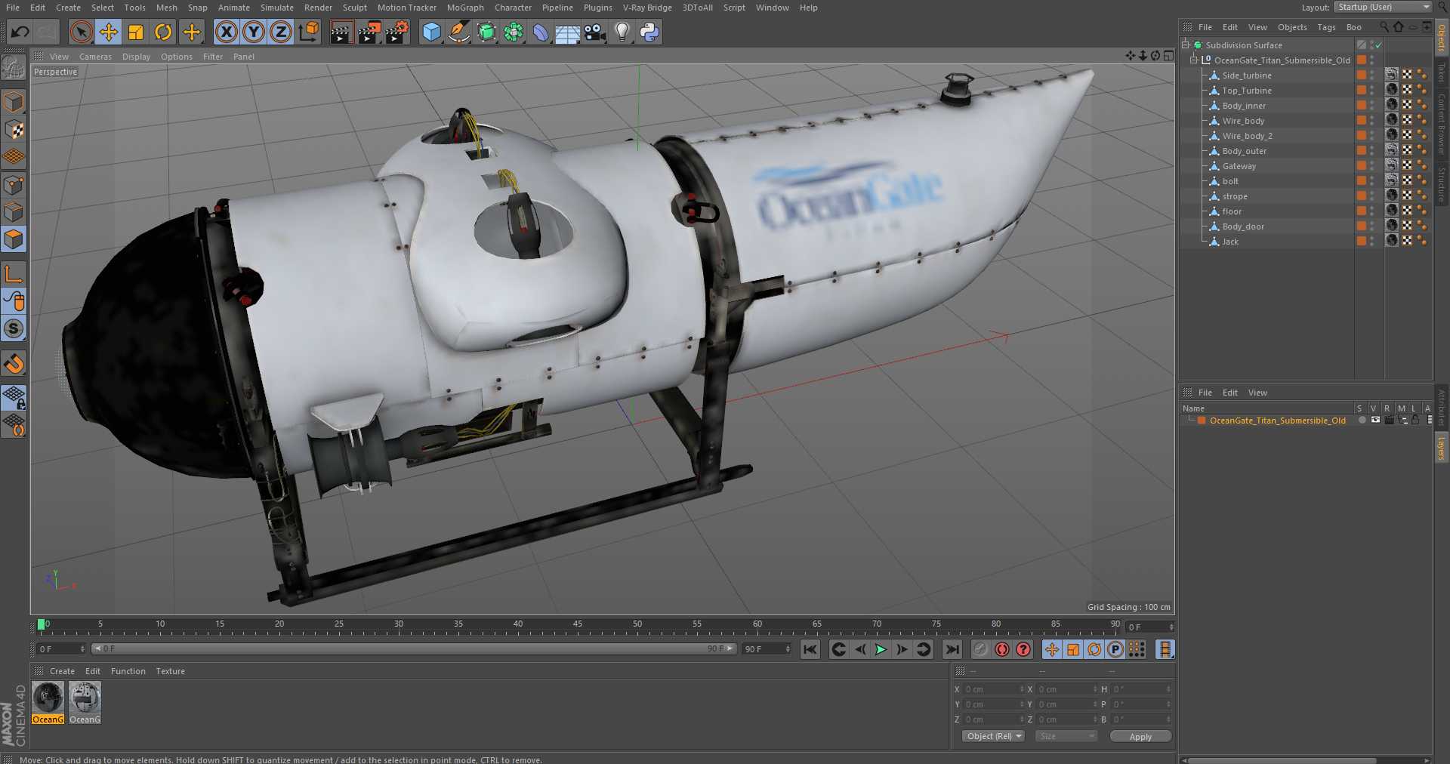Select the first OceanG material thumbnail
Viewport: 1450px width, 764px height.
pyautogui.click(x=48, y=698)
